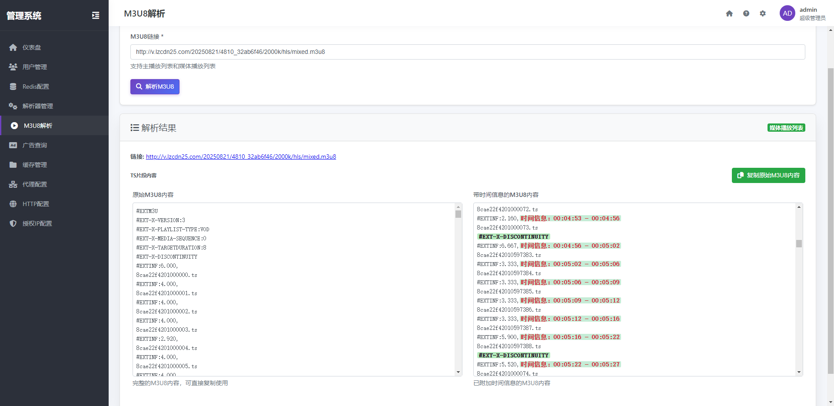Click the M3U8链接 URL input field
The image size is (834, 406).
pyautogui.click(x=467, y=52)
